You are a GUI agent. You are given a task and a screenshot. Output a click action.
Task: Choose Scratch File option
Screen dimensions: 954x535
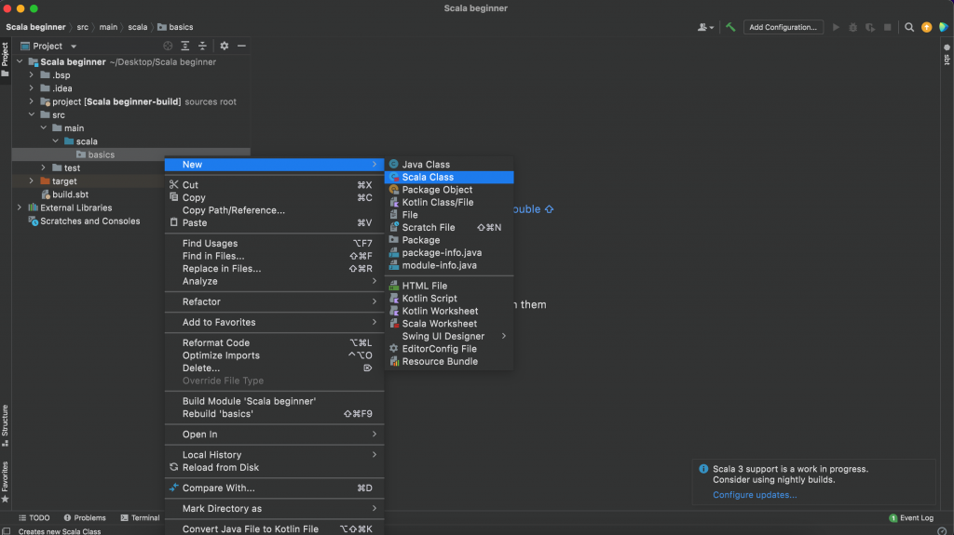(449, 227)
